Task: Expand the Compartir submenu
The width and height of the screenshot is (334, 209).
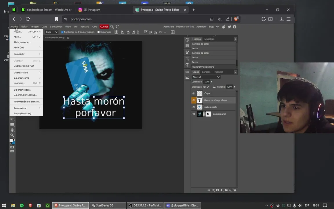Action: (x=26, y=54)
